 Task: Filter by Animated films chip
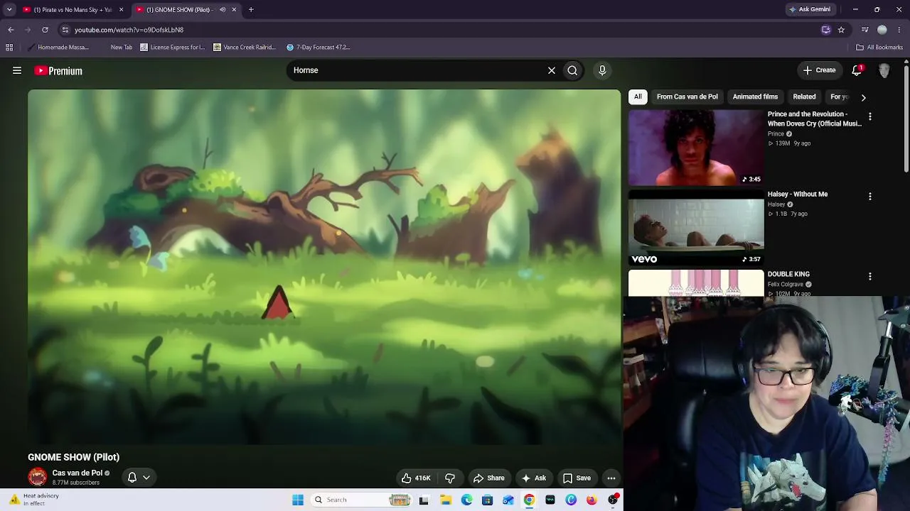[755, 97]
